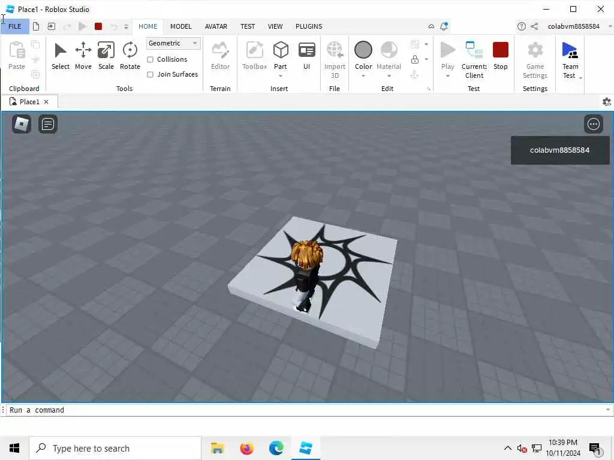Click the small play icon in quick access bar
This screenshot has height=460, width=614.
tap(82, 26)
